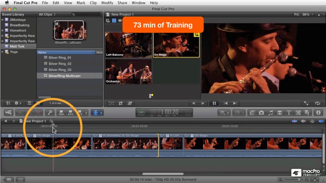326x183 pixels.
Task: Open the enhancements magic wand menu
Action: tap(224, 113)
